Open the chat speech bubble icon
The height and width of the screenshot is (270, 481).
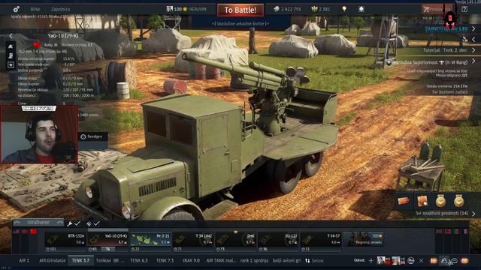455,260
